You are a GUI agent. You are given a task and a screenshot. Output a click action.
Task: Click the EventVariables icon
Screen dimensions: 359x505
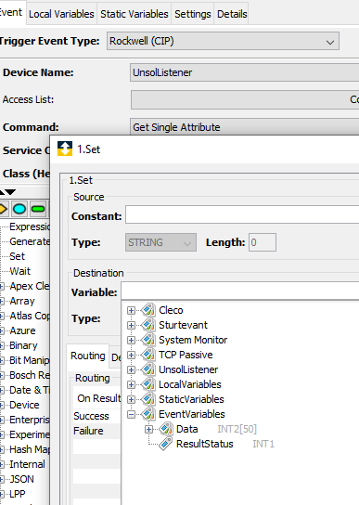(x=148, y=413)
